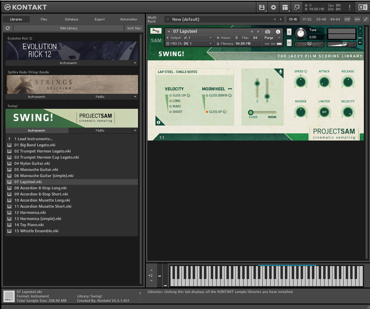Viewport: 370px width, 309px height.
Task: Open microphone mixer icon in mic panel
Action: [280, 71]
